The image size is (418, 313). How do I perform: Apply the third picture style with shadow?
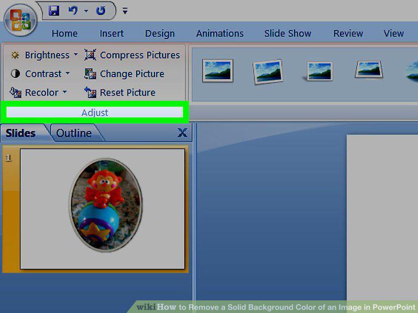coord(319,71)
